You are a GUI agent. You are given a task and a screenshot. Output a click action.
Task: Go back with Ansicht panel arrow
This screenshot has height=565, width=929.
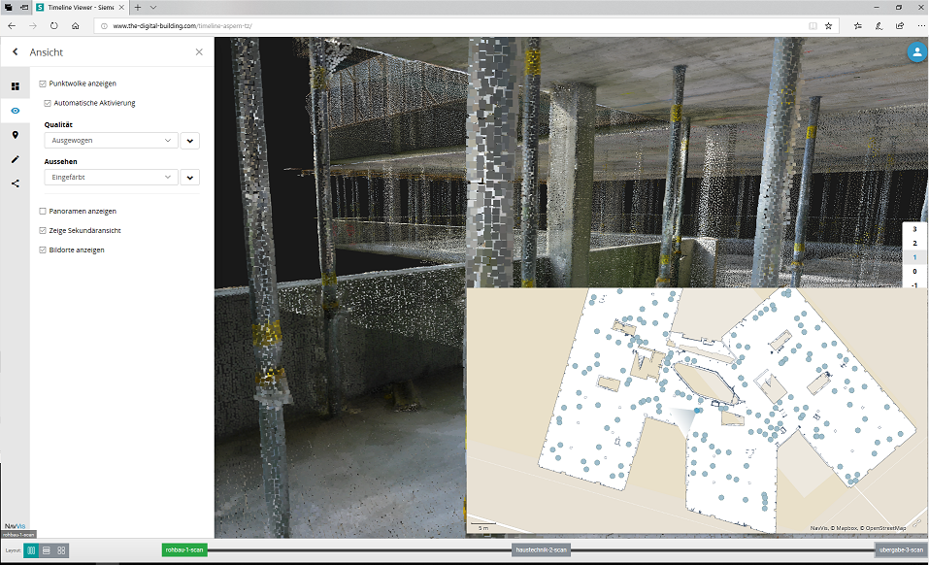(x=16, y=52)
